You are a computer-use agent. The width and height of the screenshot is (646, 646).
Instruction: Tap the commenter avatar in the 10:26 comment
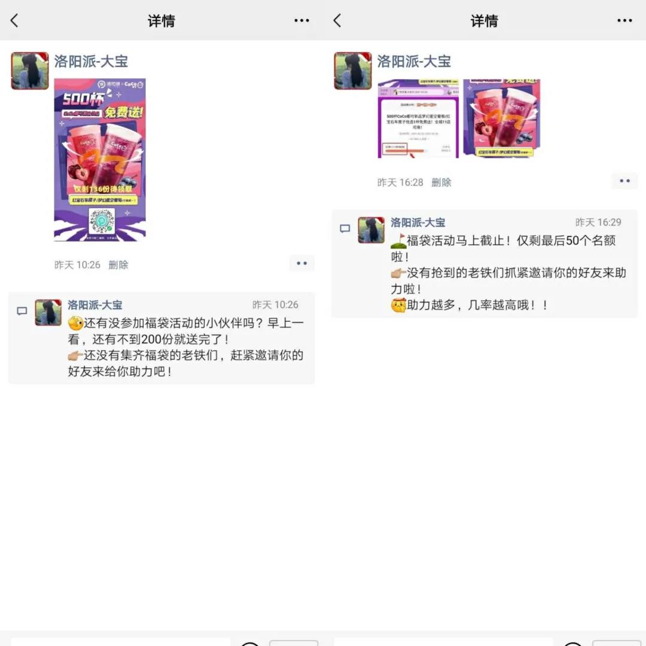click(48, 312)
